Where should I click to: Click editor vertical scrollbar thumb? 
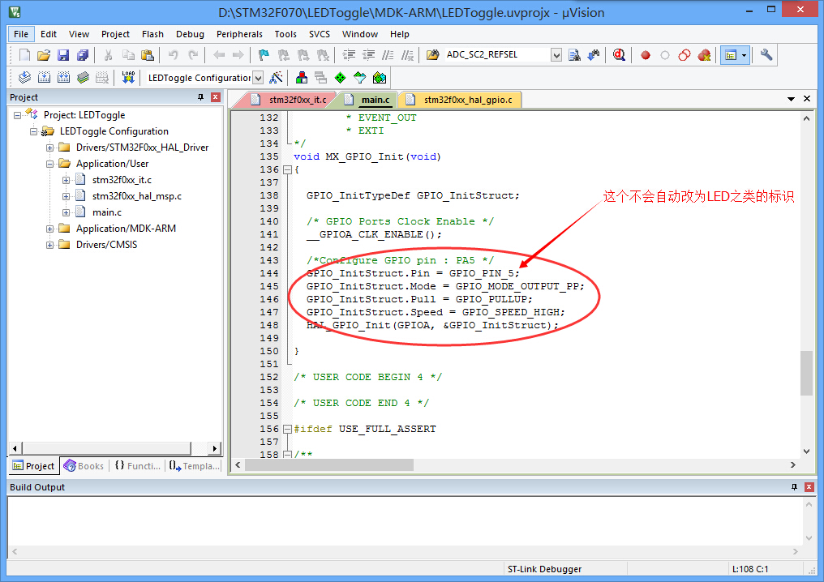coord(807,372)
